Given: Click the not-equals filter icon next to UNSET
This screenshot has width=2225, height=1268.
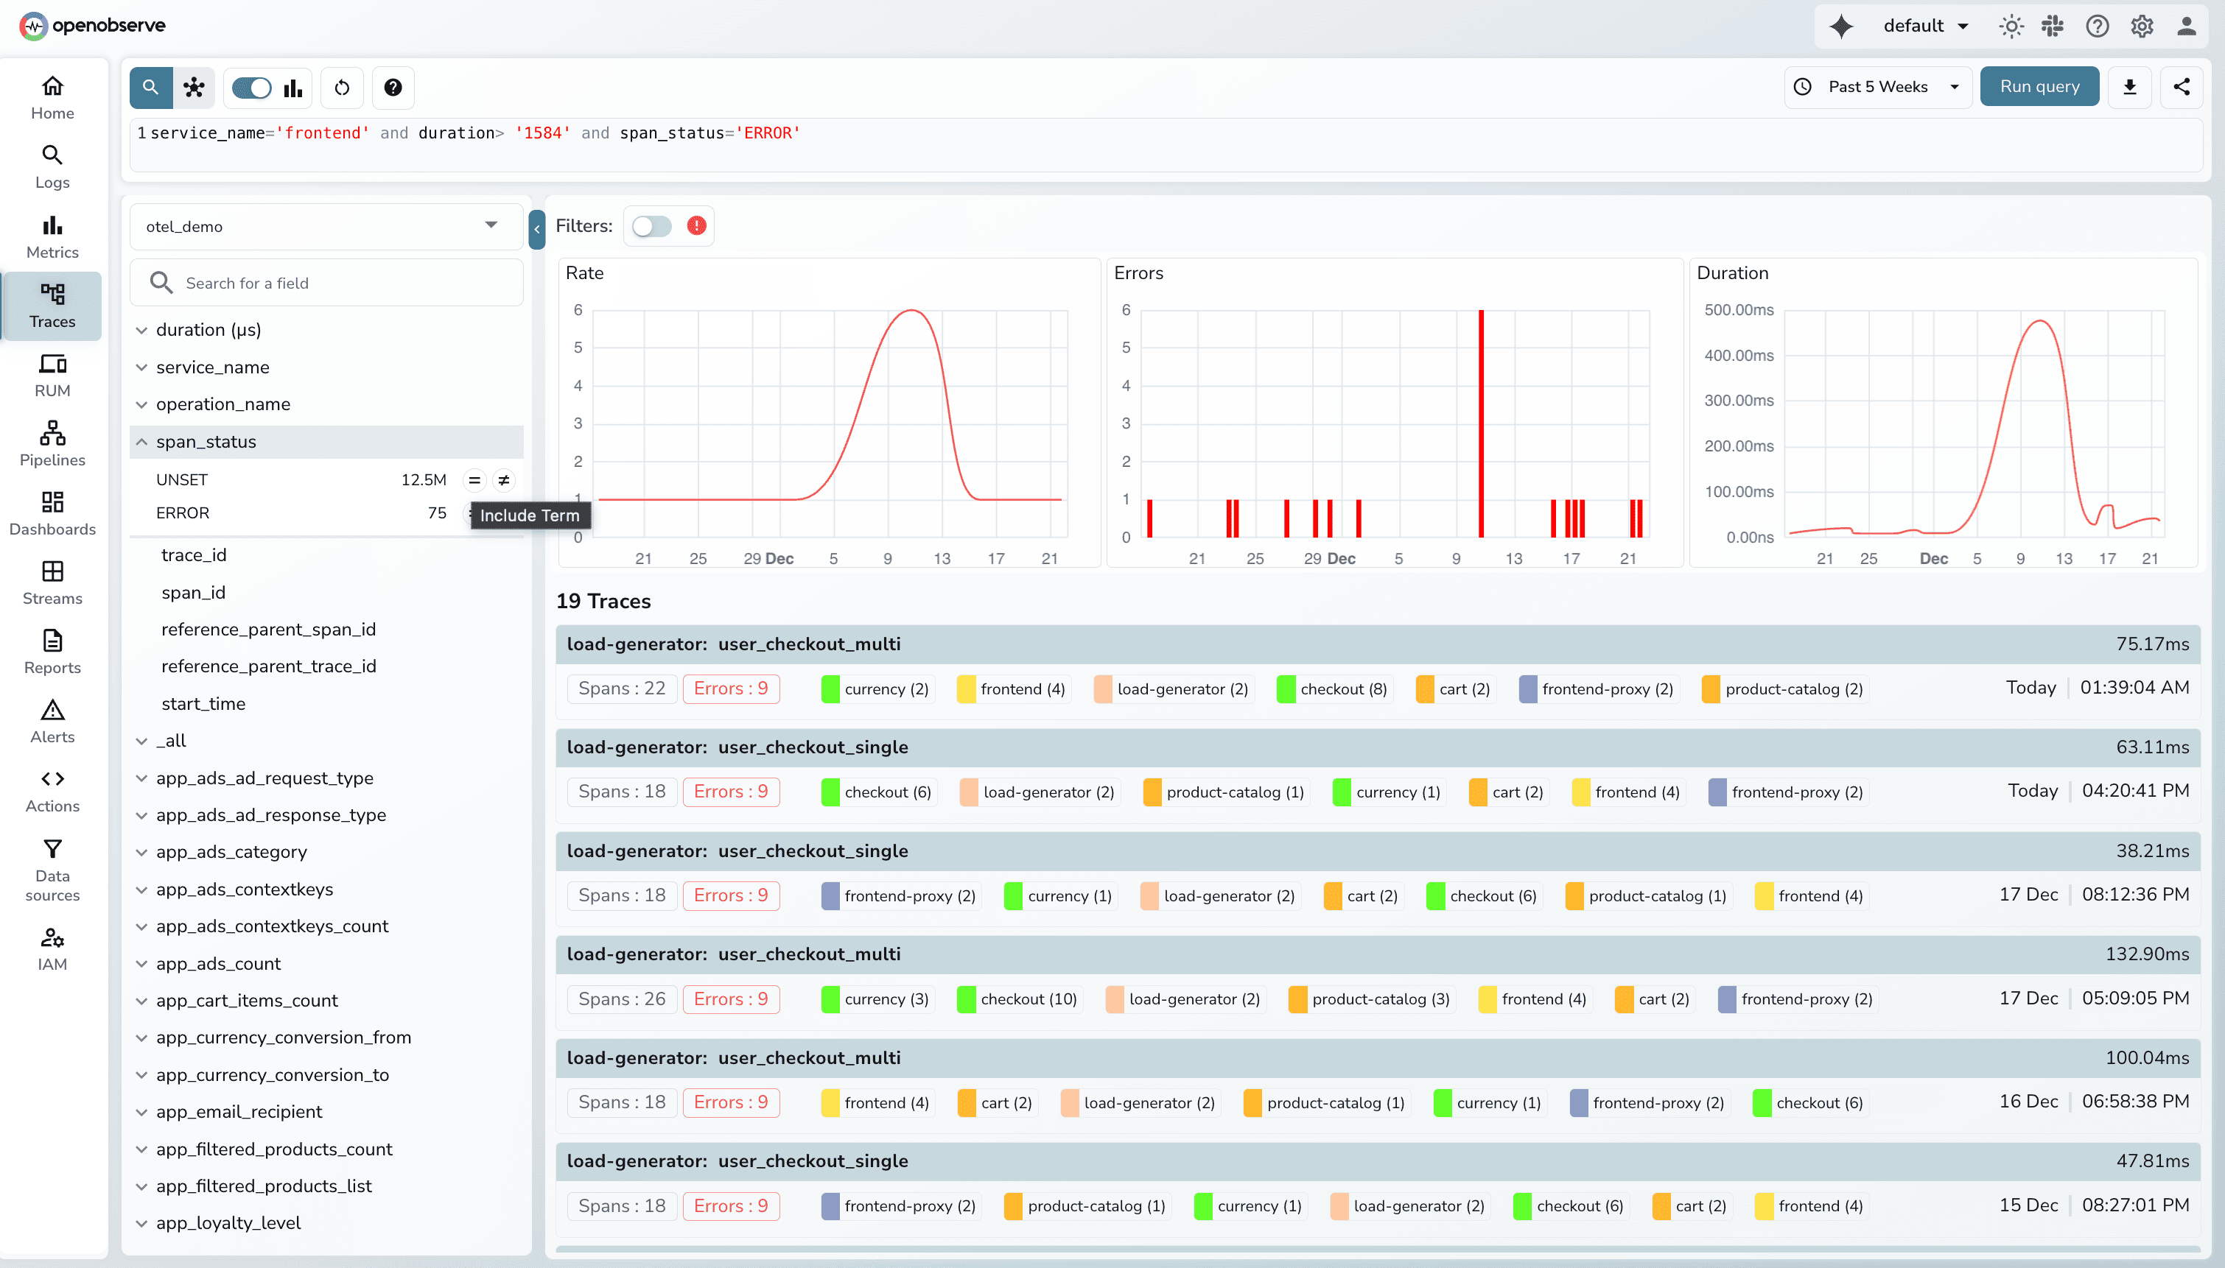Looking at the screenshot, I should (x=503, y=479).
